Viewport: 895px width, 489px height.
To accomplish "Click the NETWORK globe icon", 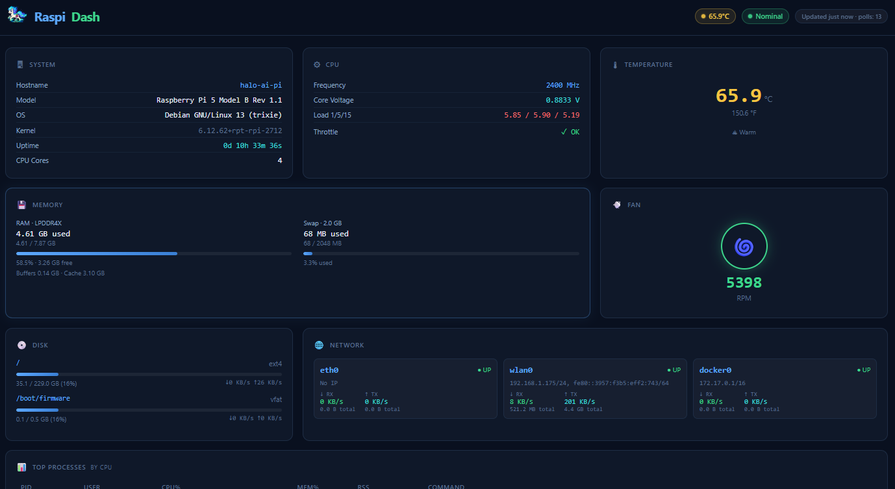I will (318, 345).
